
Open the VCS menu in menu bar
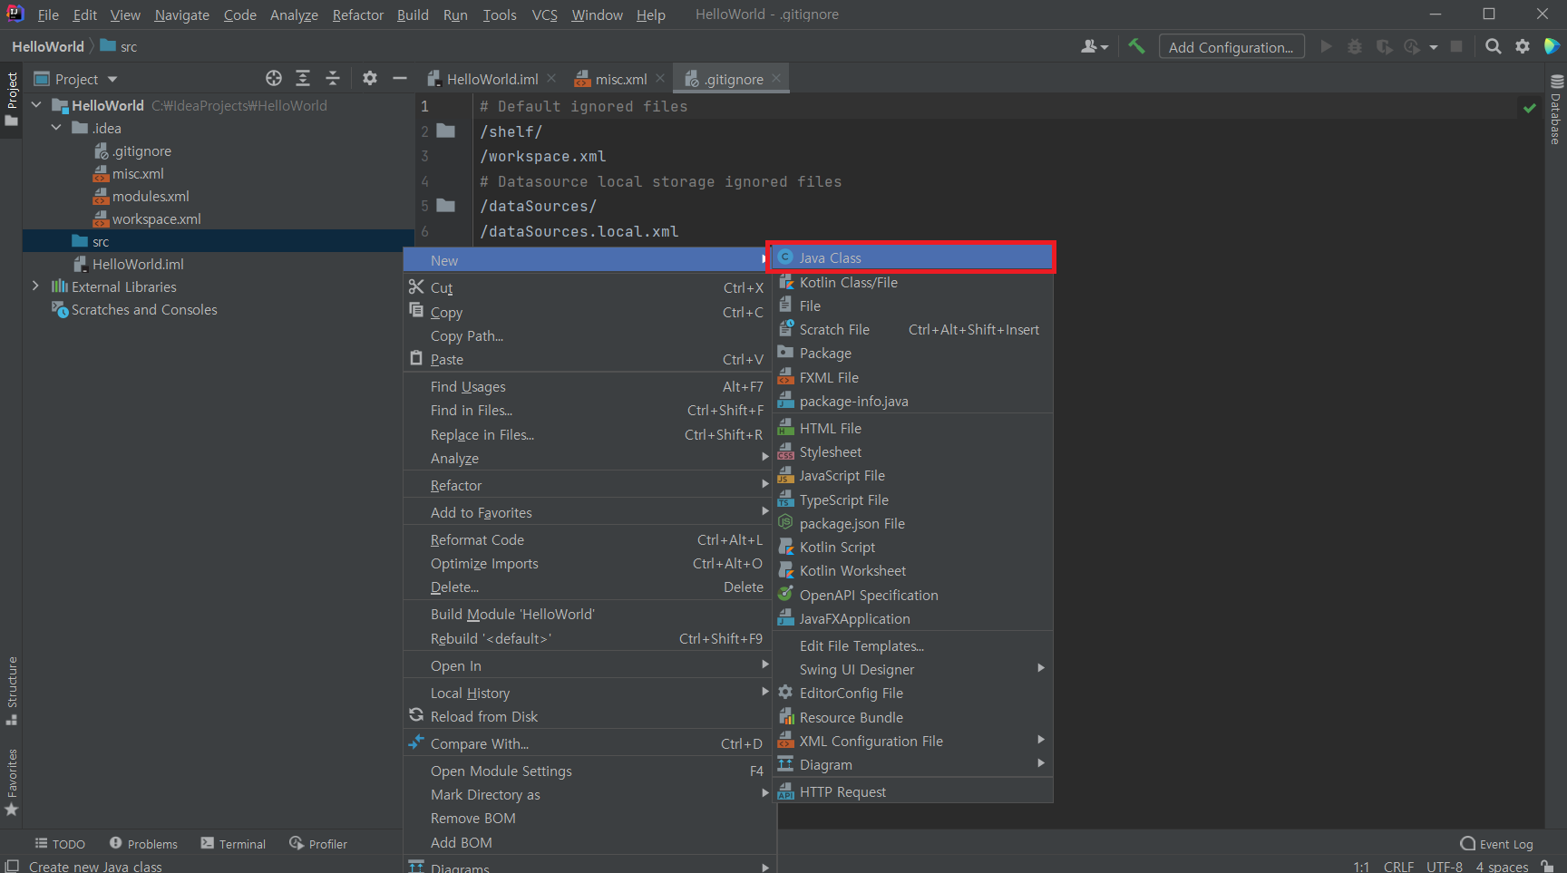544,15
